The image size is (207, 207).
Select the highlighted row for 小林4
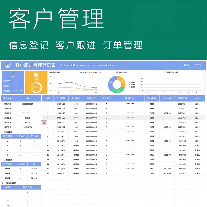pyautogui.click(x=124, y=118)
